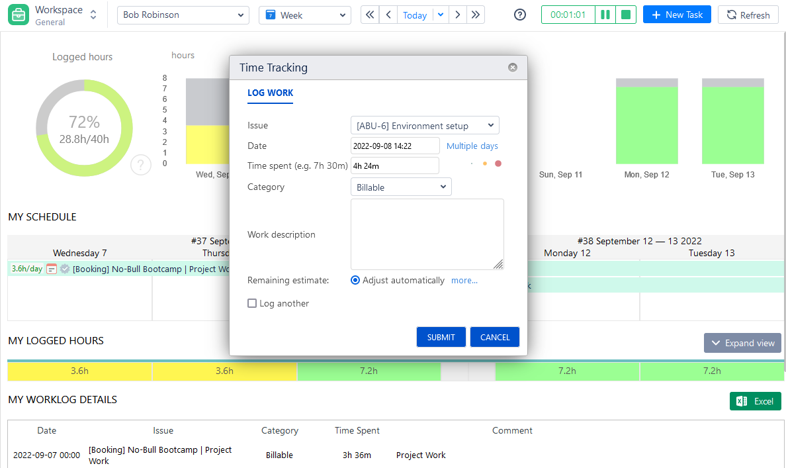
Task: Click the green workspace logo
Action: pyautogui.click(x=18, y=14)
